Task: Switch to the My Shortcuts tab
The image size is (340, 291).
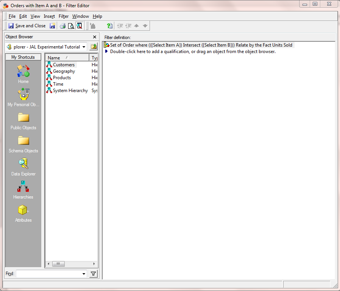Action: pyautogui.click(x=23, y=57)
